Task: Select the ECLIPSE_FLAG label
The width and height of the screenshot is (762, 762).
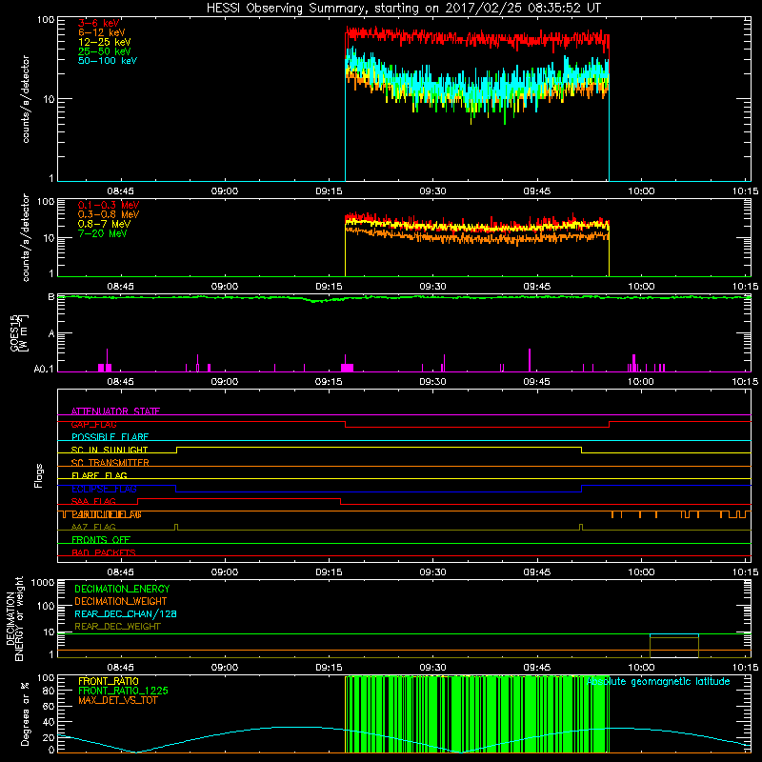Action: (x=104, y=489)
